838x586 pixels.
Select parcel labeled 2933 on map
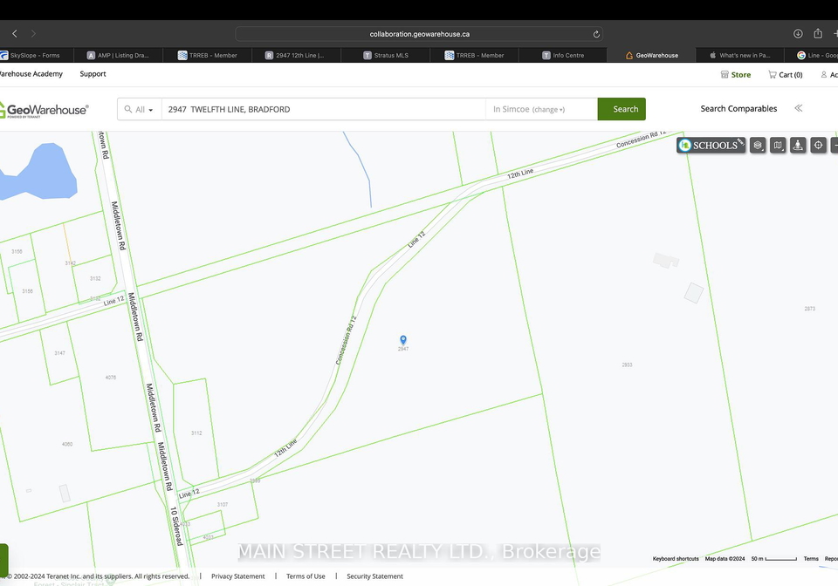click(x=627, y=365)
